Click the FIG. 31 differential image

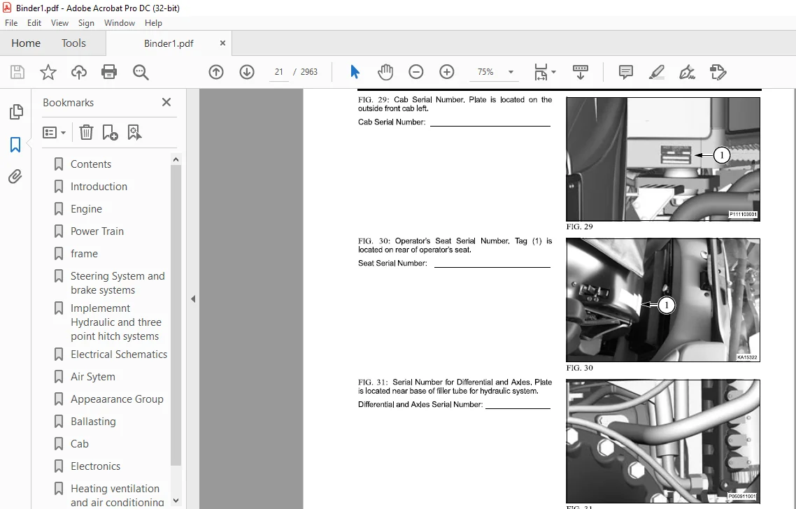click(x=663, y=441)
